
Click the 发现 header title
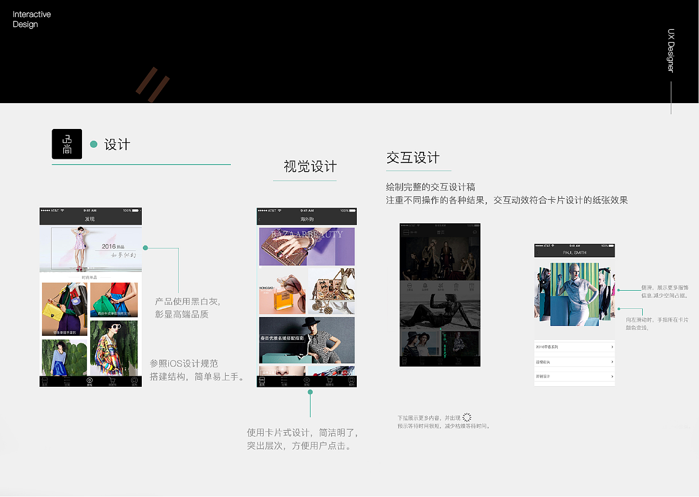pyautogui.click(x=90, y=219)
